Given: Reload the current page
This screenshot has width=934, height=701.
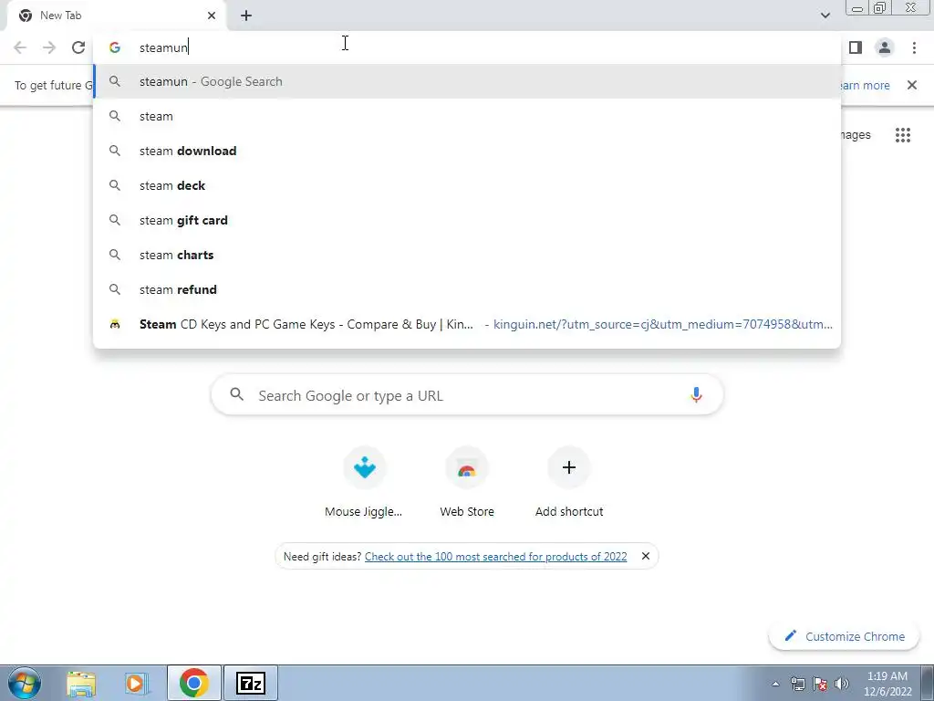Looking at the screenshot, I should pyautogui.click(x=78, y=47).
